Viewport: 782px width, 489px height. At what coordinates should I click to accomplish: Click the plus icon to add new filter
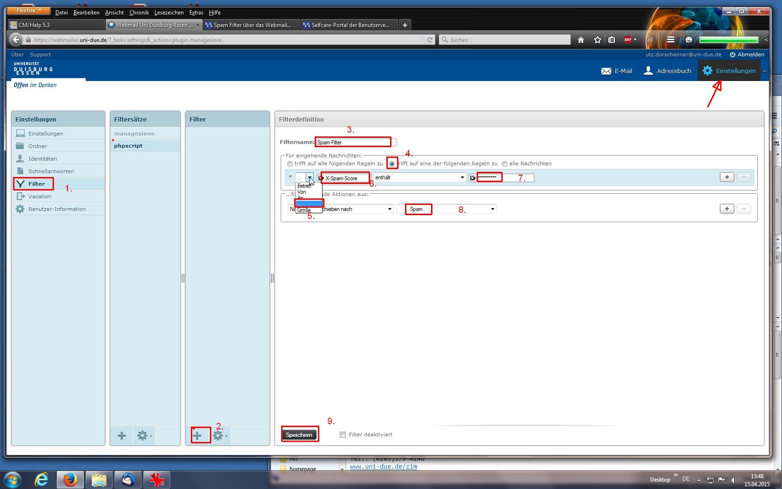point(197,436)
